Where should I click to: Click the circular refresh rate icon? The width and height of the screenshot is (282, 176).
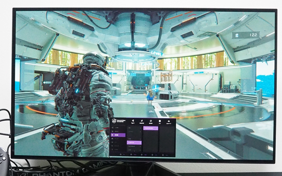click(x=151, y=121)
